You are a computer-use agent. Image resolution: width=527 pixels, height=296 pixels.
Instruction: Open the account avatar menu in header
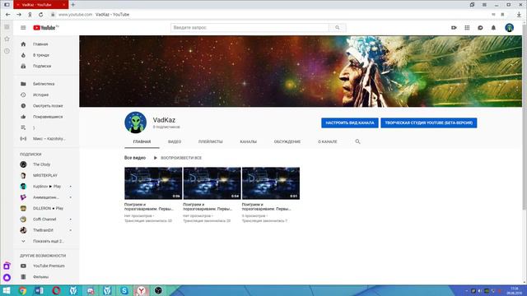[509, 27]
